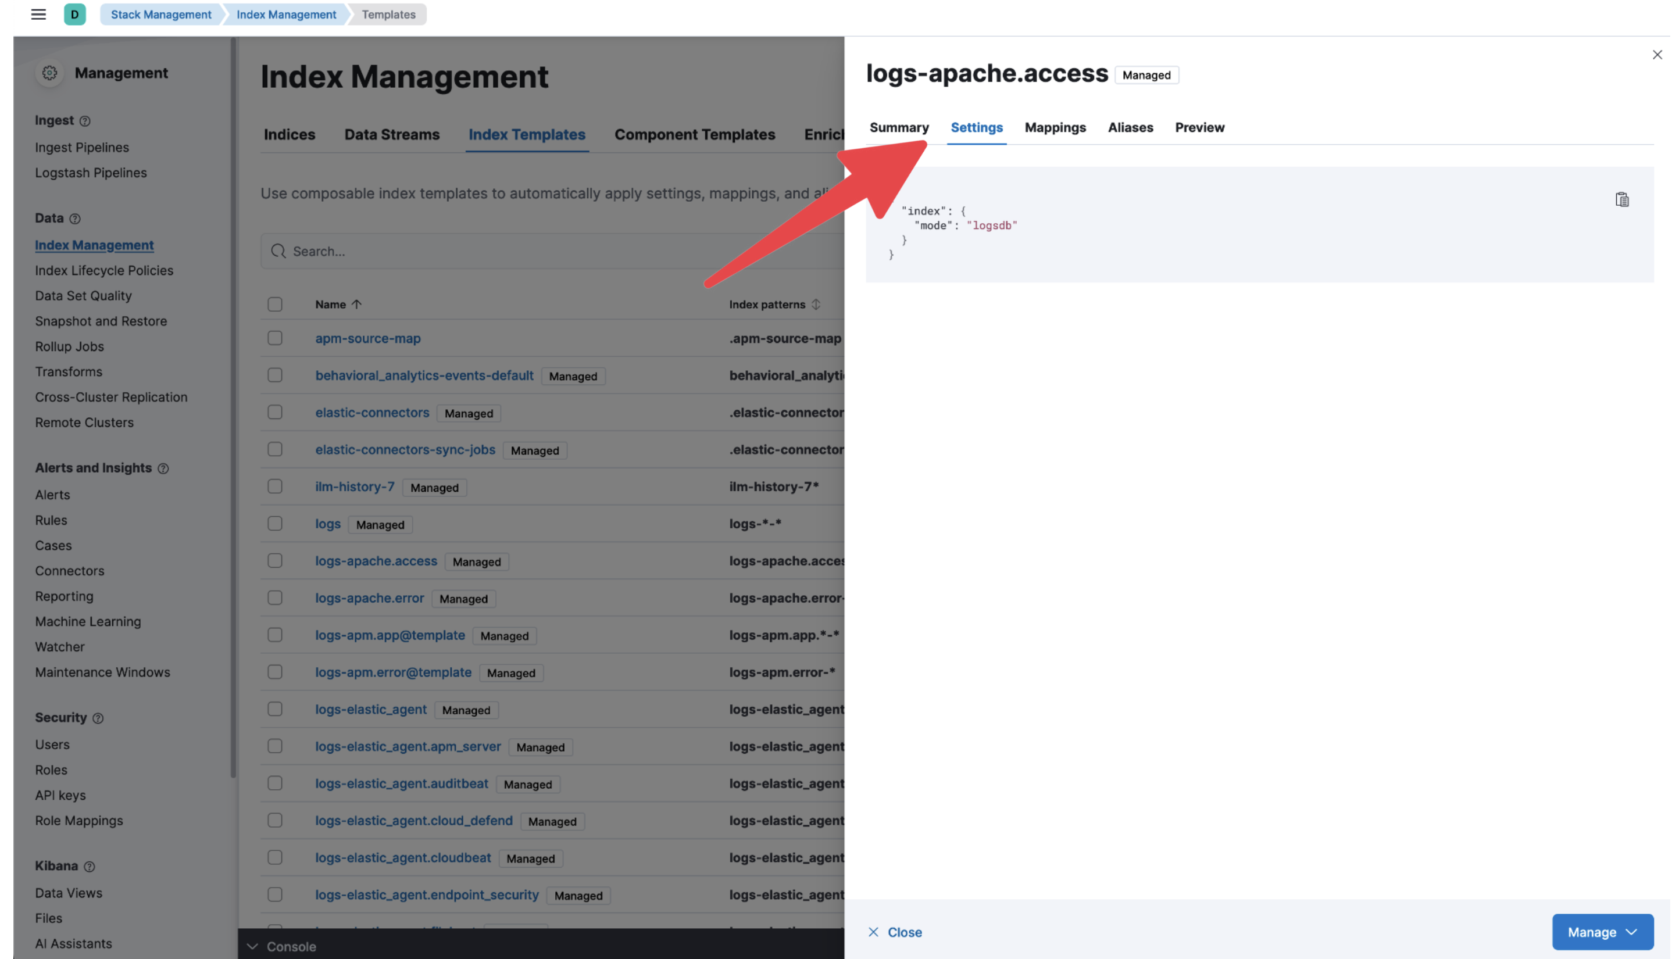The width and height of the screenshot is (1672, 959).
Task: Click help icon next to Security
Action: (98, 718)
